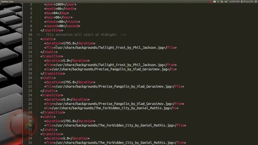This screenshot has height=145, width=258.
Task: Click the red tray application icon
Action: [211, 2]
